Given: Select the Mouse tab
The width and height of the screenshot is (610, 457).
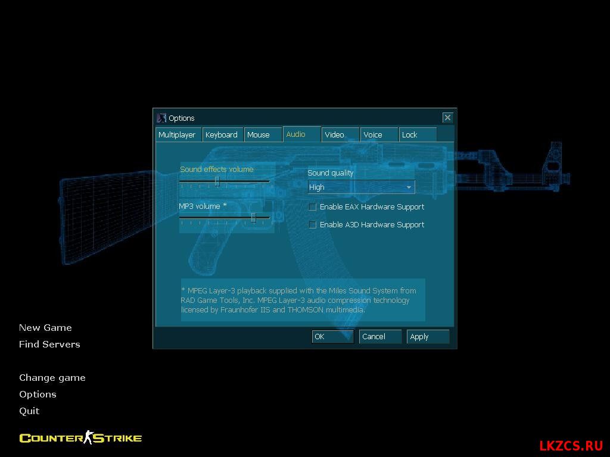Looking at the screenshot, I should point(263,134).
